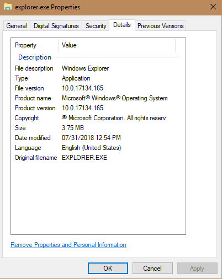Select the File version property label
222x279 pixels.
[29, 88]
